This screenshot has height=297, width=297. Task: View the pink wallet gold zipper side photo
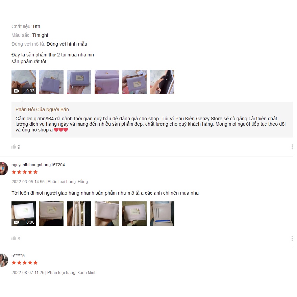click(x=79, y=214)
